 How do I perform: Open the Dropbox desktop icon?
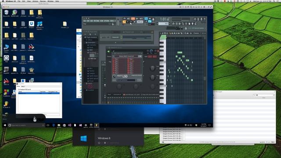pyautogui.click(x=31, y=25)
